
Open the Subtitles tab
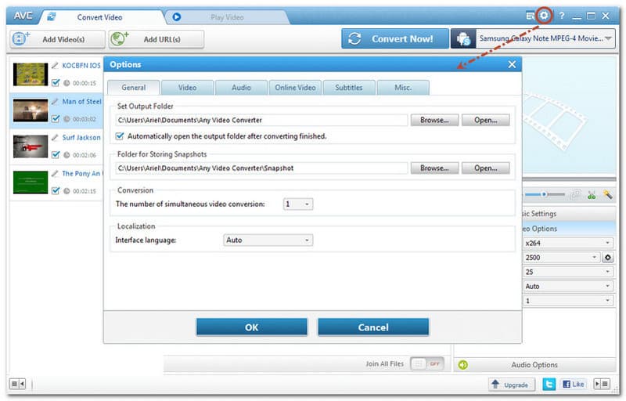click(349, 88)
